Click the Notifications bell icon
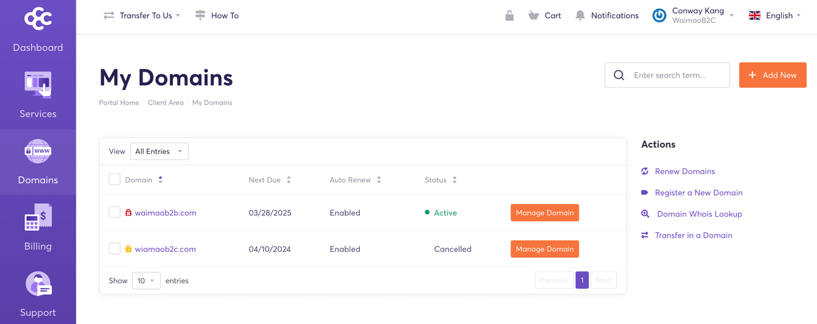The width and height of the screenshot is (817, 324). click(x=580, y=16)
